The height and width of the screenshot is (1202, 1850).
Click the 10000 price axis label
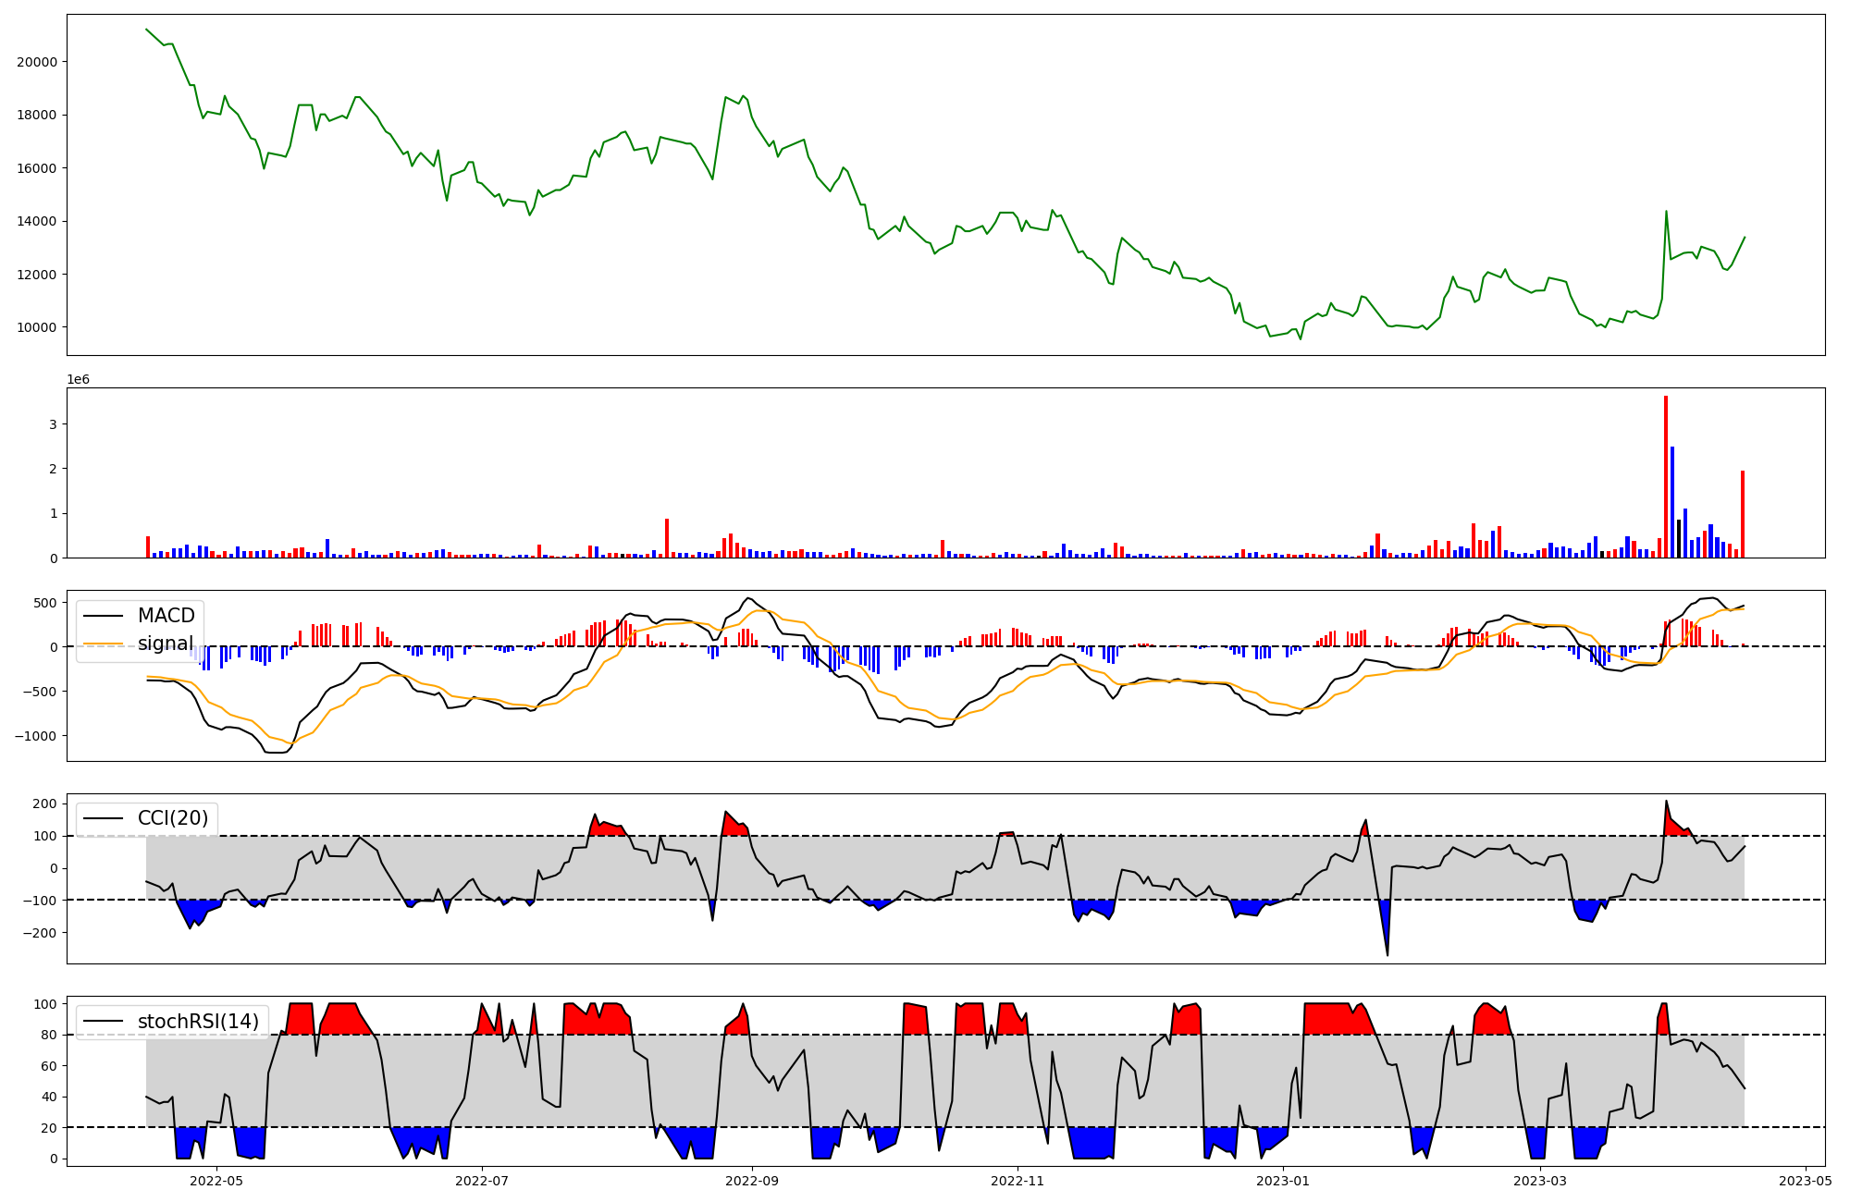pos(37,327)
